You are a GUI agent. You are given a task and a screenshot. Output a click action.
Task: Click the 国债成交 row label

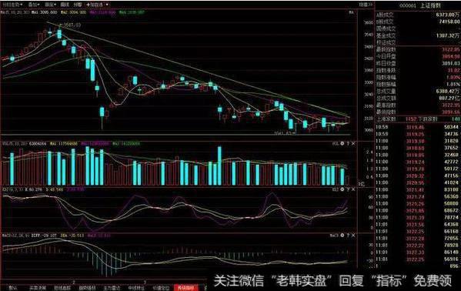(386, 28)
